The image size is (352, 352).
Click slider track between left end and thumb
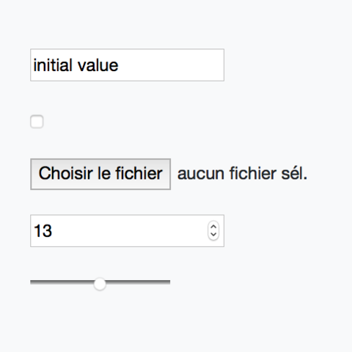click(x=62, y=282)
